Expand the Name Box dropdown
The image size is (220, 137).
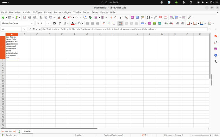(x=24, y=29)
